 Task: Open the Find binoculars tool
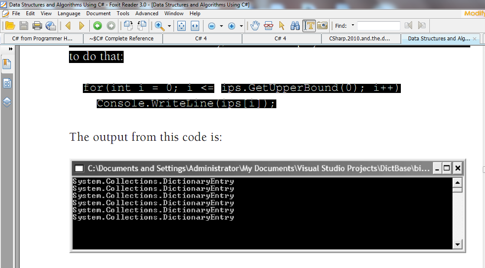point(295,26)
